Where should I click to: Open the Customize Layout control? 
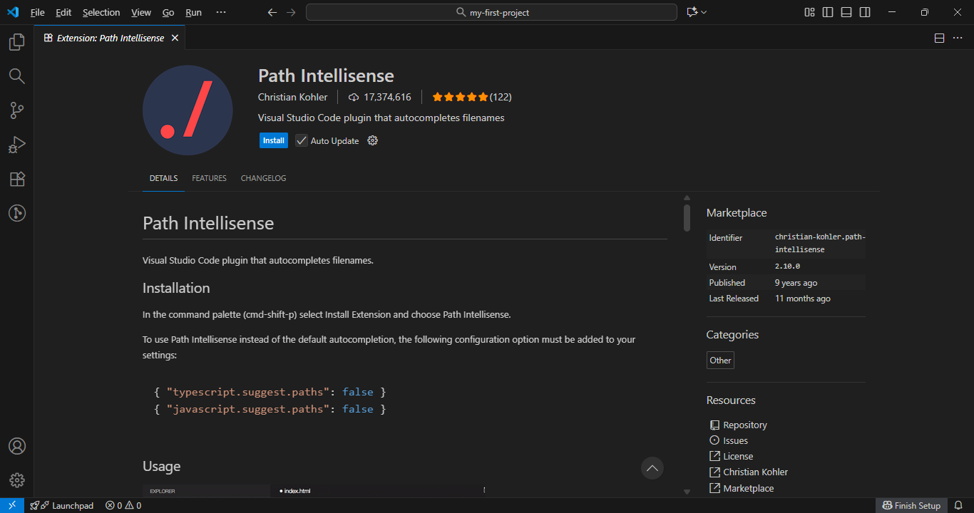tap(809, 12)
